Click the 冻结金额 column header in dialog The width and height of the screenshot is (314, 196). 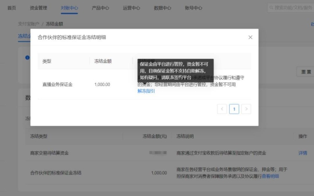tap(103, 61)
